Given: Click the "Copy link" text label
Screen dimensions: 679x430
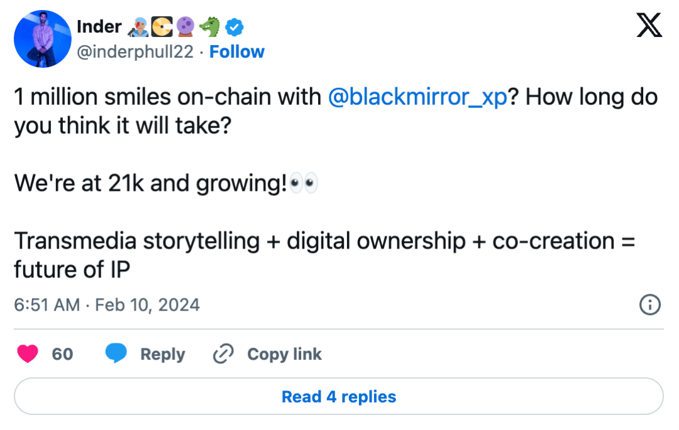Looking at the screenshot, I should [x=284, y=354].
